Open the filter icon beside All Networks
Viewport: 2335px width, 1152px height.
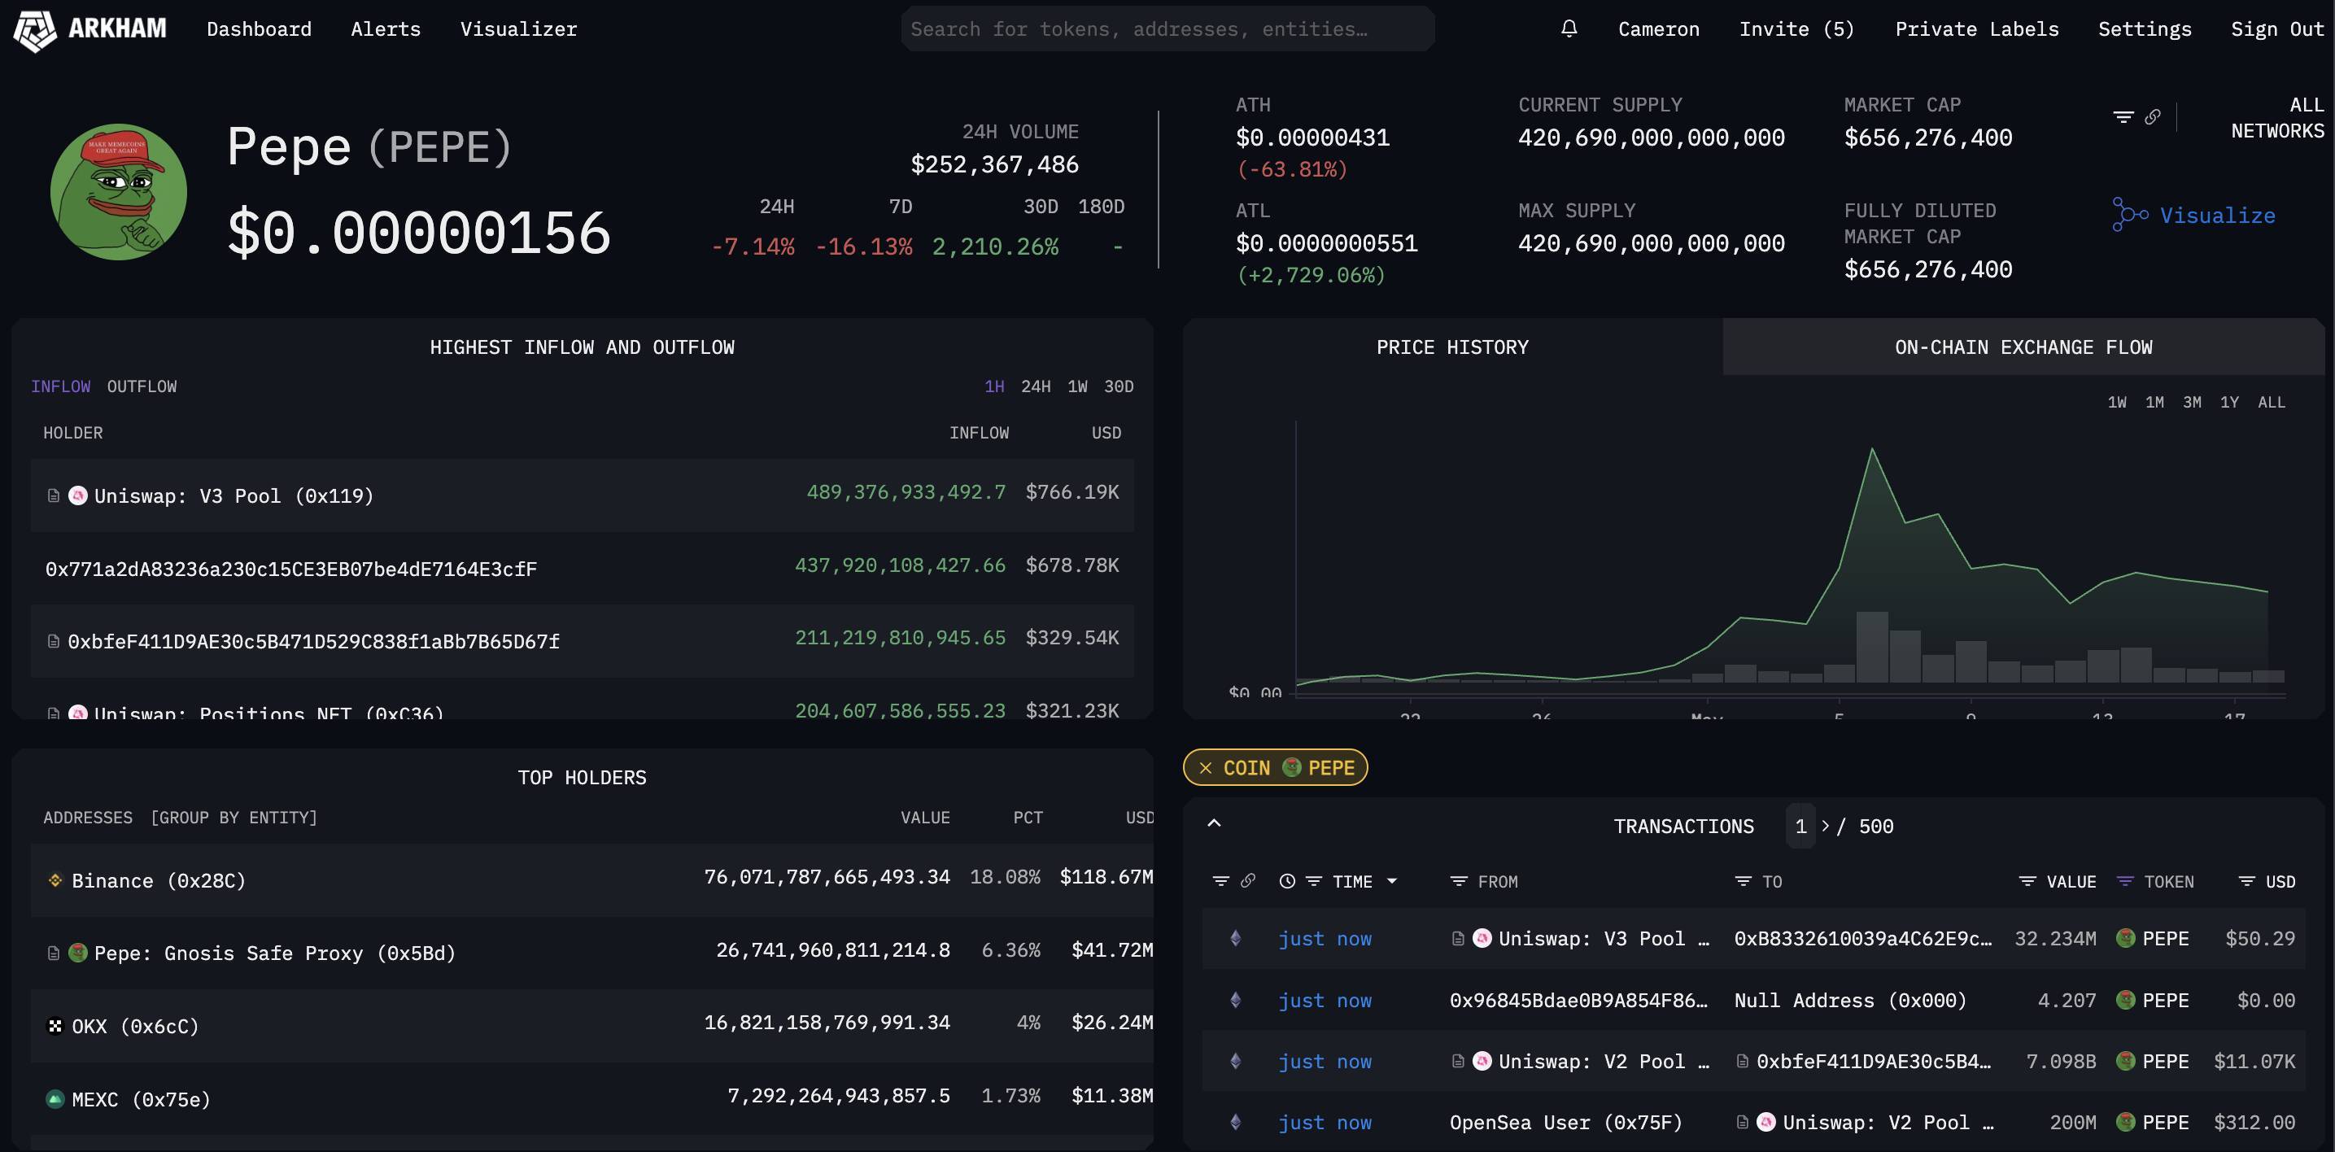pos(2123,117)
